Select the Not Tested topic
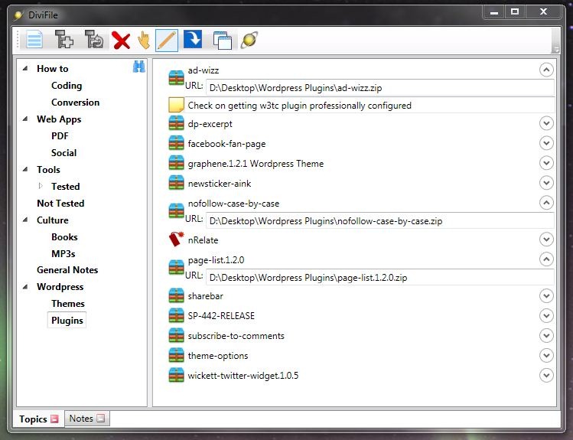This screenshot has height=440, width=573. [x=60, y=204]
